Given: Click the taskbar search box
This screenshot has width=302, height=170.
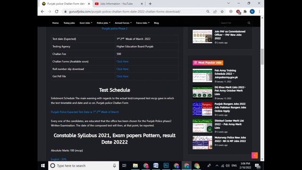Looking at the screenshot, I should click(x=84, y=166).
